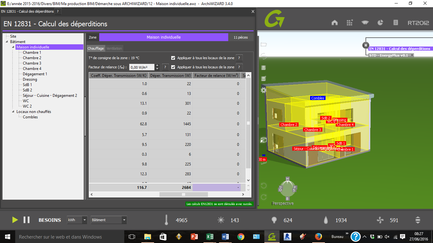This screenshot has width=433, height=243.
Task: Click help button beside setpoint checkbox row
Action: [240, 58]
